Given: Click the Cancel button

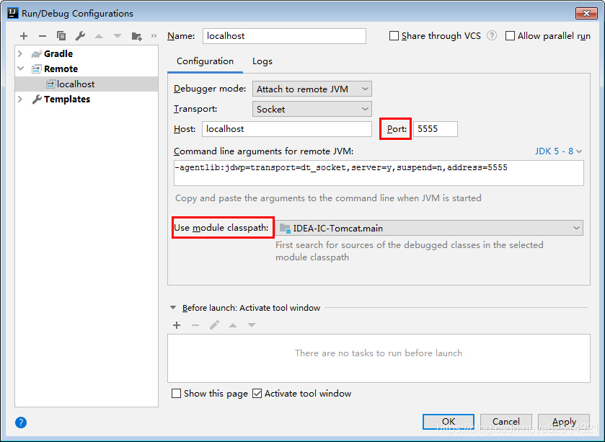Looking at the screenshot, I should click(x=505, y=422).
